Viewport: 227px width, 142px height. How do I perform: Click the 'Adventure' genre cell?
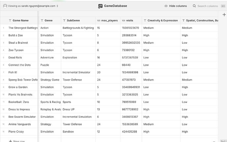[50, 58]
